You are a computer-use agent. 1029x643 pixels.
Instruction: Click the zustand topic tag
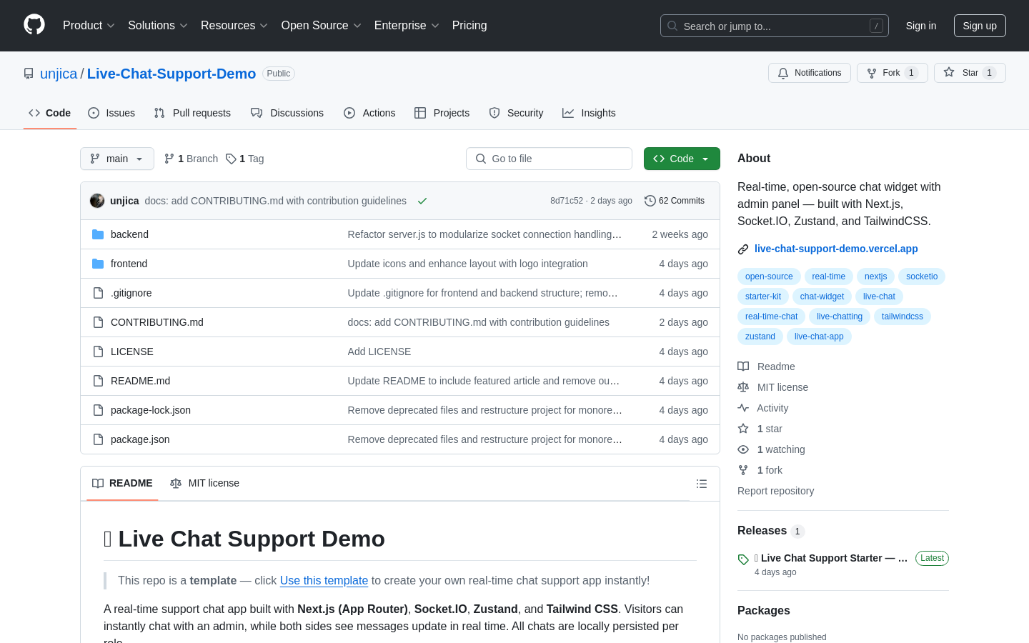(x=760, y=337)
